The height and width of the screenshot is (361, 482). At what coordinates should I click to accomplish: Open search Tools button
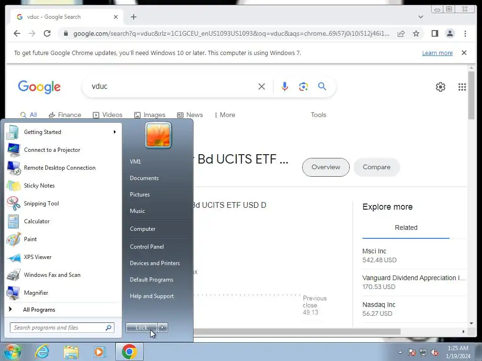tap(318, 115)
